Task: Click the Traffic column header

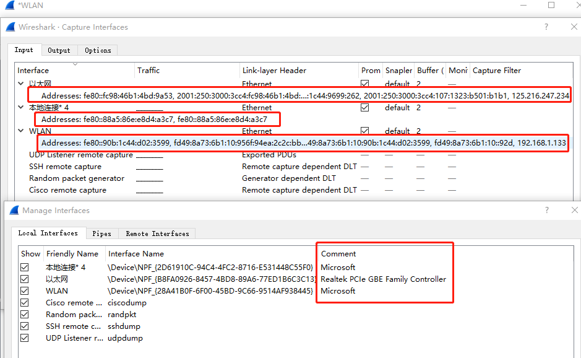Action: click(x=187, y=70)
